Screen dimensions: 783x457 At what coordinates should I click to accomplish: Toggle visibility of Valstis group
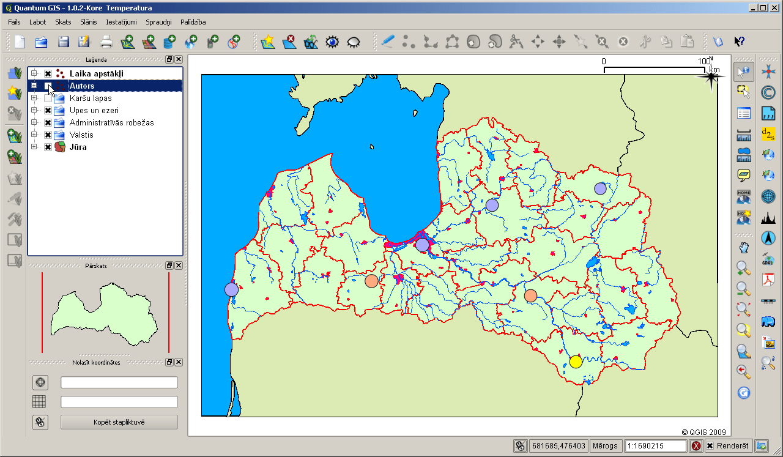[48, 135]
